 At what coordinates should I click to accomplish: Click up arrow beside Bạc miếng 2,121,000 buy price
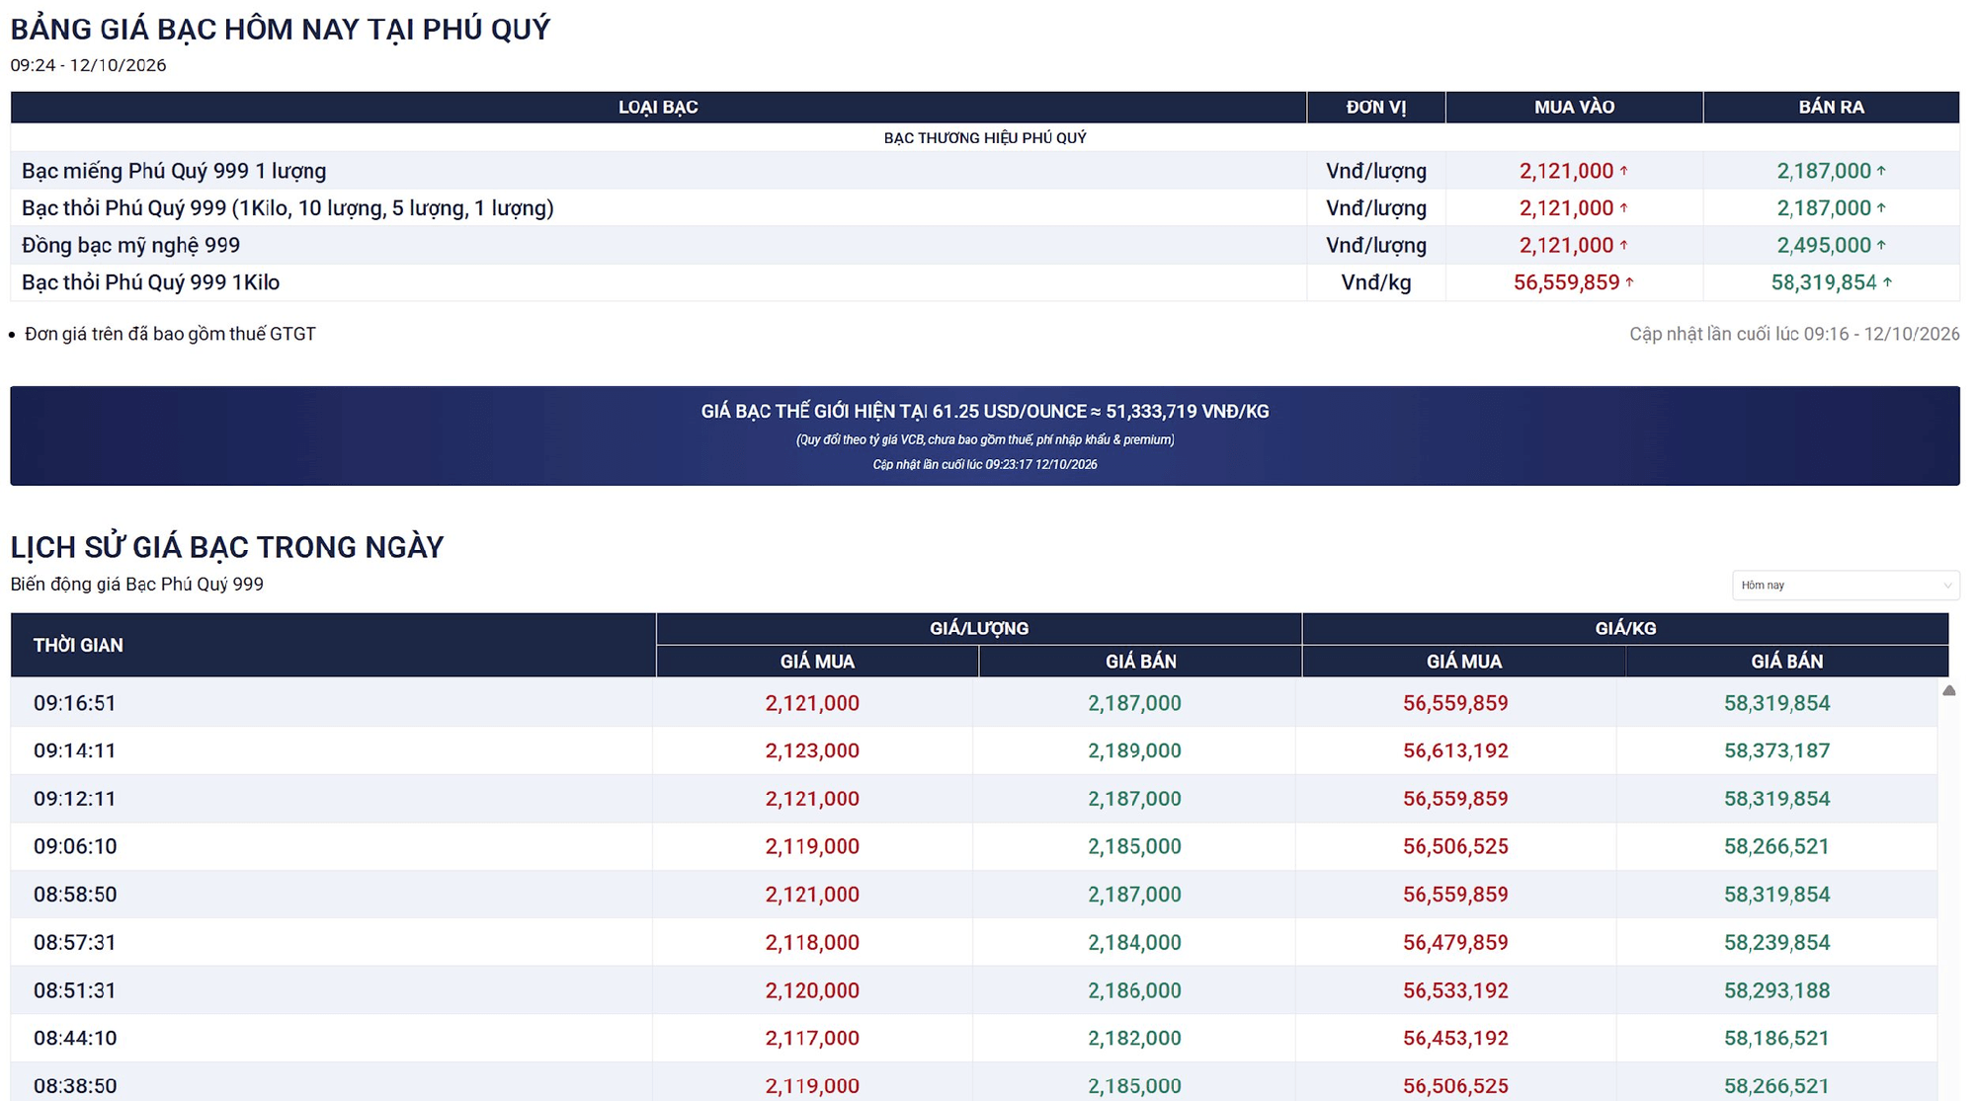(1623, 171)
